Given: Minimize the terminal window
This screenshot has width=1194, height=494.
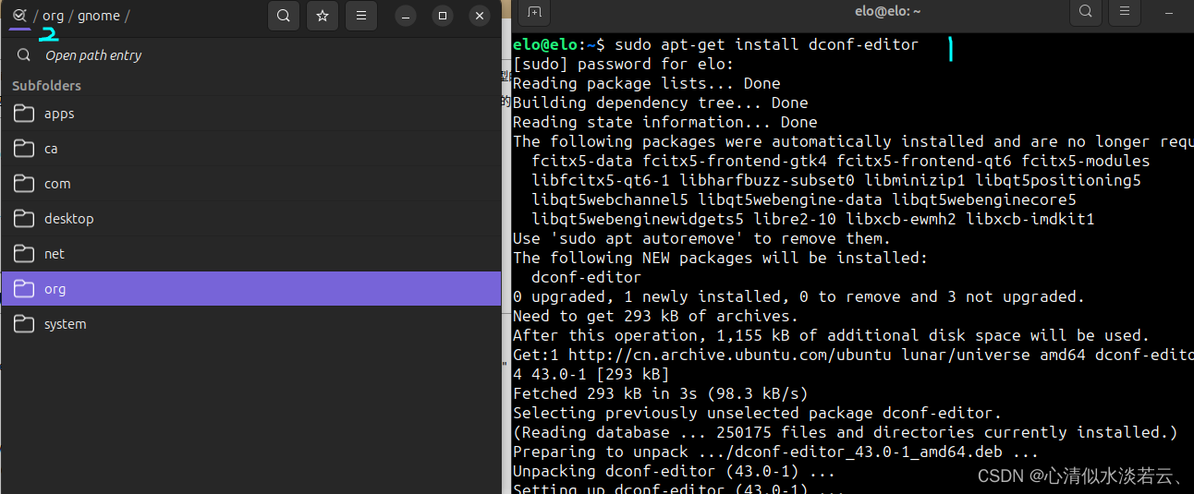Looking at the screenshot, I should [1169, 12].
